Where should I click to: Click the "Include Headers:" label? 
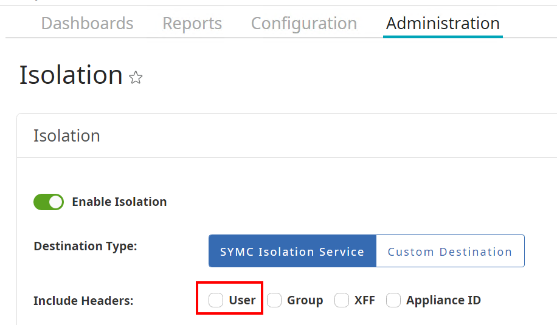[x=83, y=301]
